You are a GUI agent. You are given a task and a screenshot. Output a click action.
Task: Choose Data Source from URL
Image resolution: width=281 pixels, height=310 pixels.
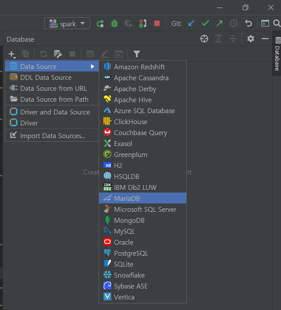click(52, 88)
